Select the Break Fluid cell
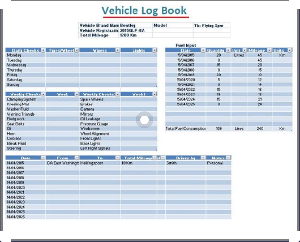This screenshot has width=300, height=242. click(x=25, y=143)
